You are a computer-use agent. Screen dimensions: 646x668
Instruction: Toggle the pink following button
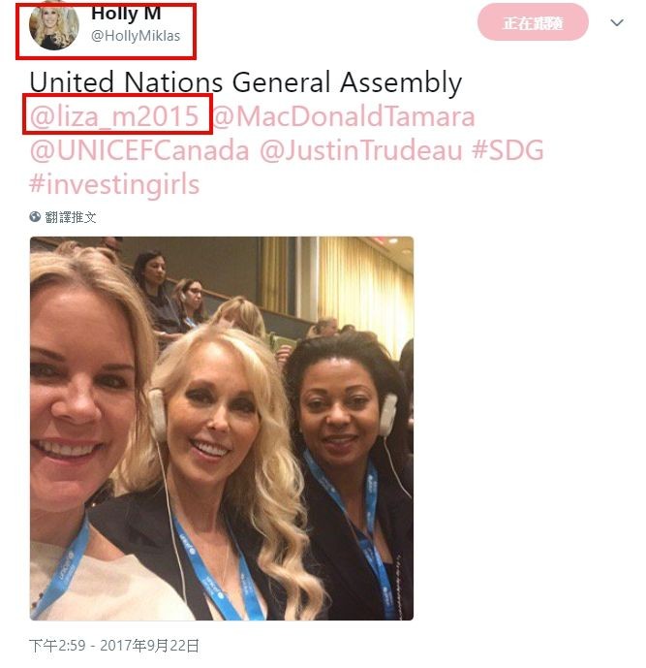(x=533, y=22)
